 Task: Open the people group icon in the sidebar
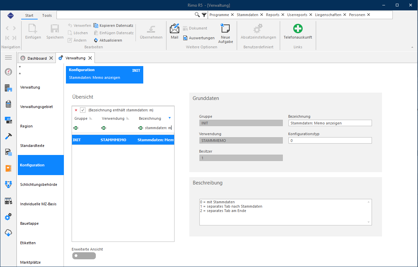[8, 184]
